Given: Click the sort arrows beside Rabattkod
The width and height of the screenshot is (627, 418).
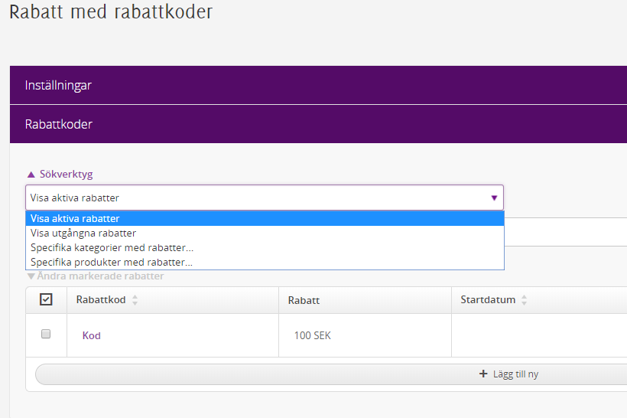Looking at the screenshot, I should (135, 300).
